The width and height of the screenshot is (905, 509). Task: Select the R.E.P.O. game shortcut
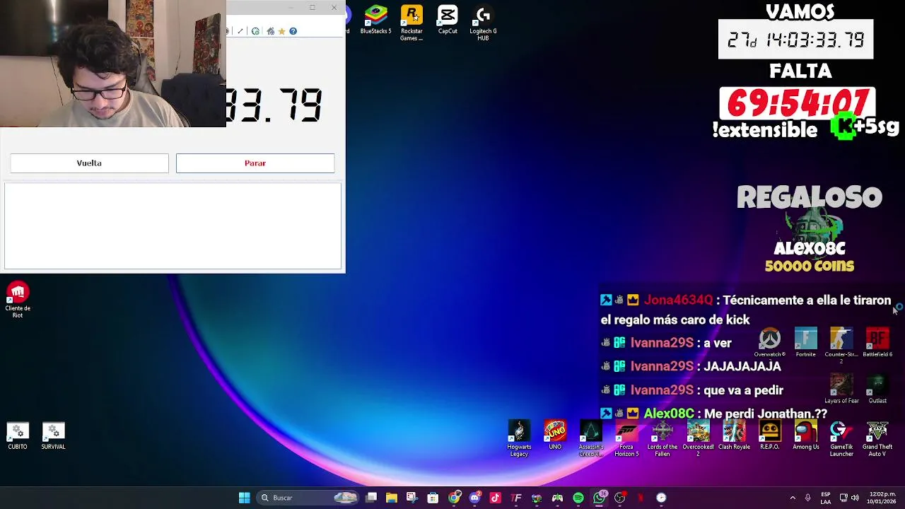click(769, 435)
